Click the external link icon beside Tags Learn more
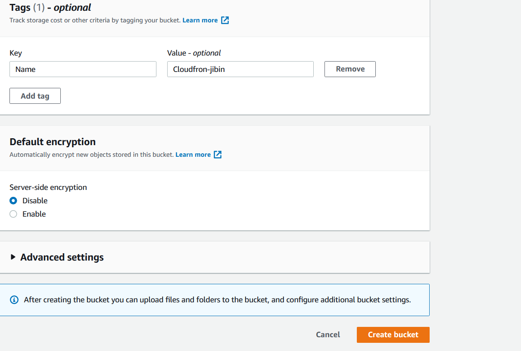This screenshot has width=521, height=351. tap(225, 20)
